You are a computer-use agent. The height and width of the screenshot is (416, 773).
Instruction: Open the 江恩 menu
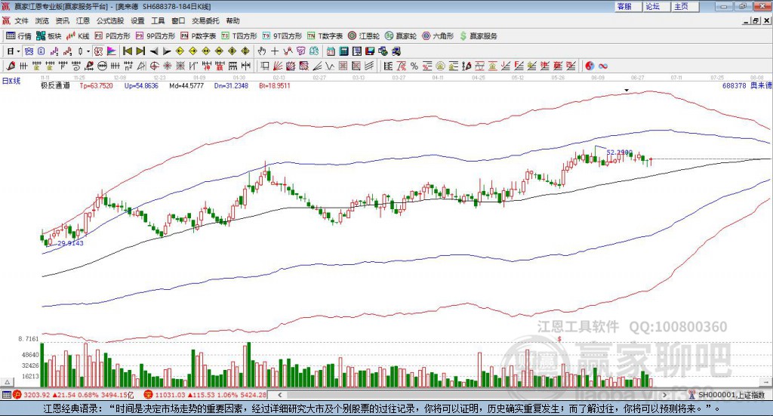coord(82,21)
